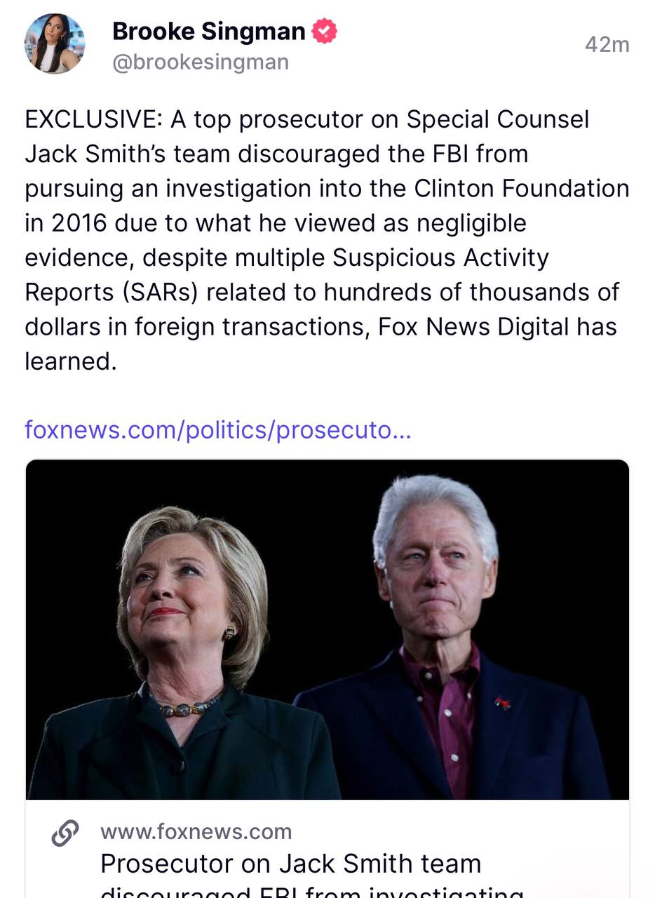Open headline "Prosecutor on Jack Smith team"

pos(291,864)
